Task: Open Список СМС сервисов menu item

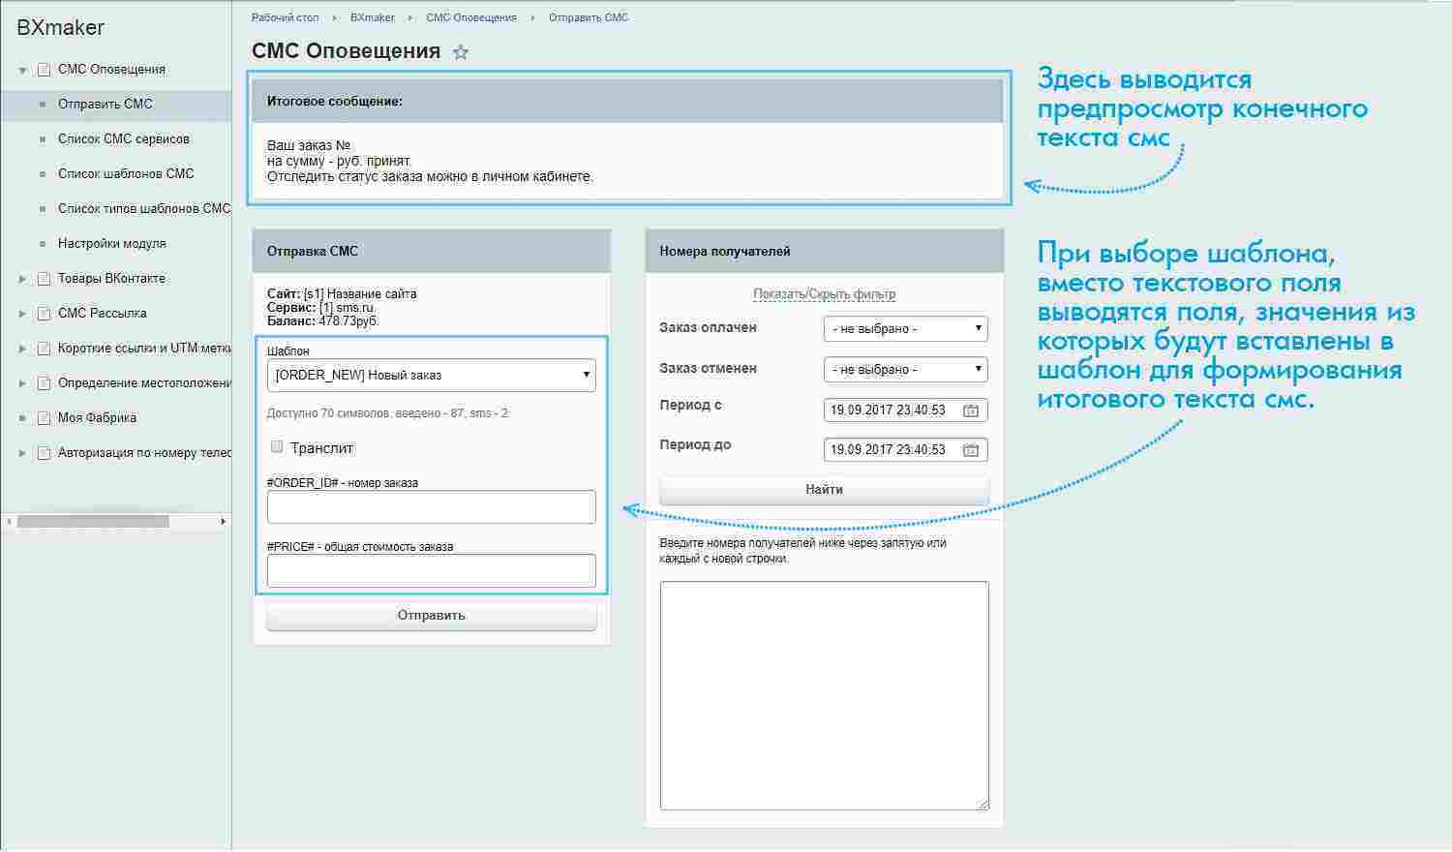Action: (x=124, y=139)
